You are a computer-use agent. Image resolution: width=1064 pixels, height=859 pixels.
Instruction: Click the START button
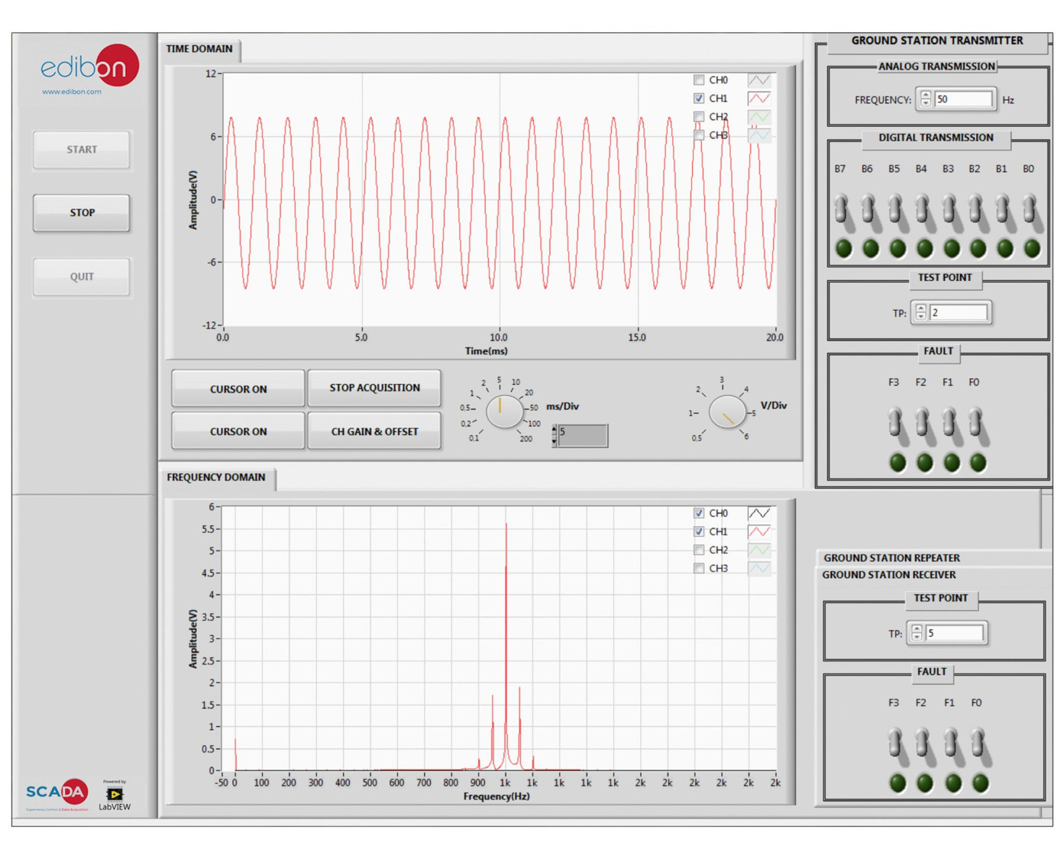pyautogui.click(x=82, y=150)
